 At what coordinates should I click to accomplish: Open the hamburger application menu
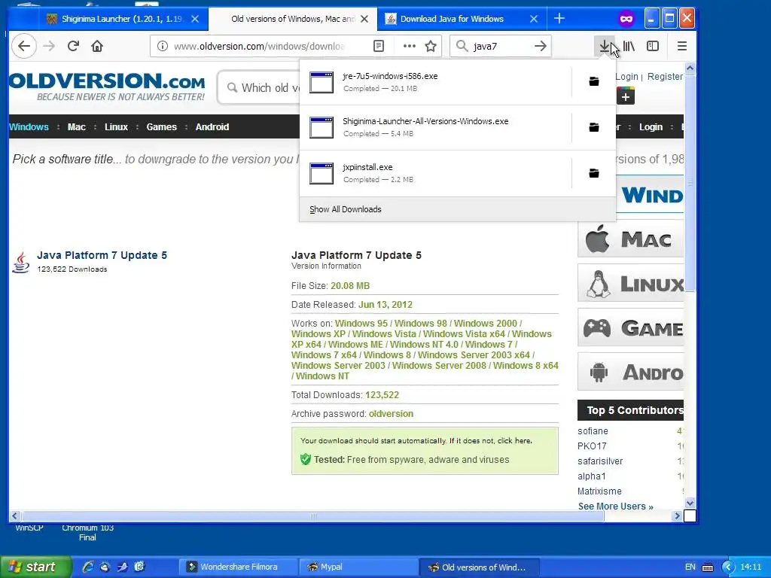681,46
